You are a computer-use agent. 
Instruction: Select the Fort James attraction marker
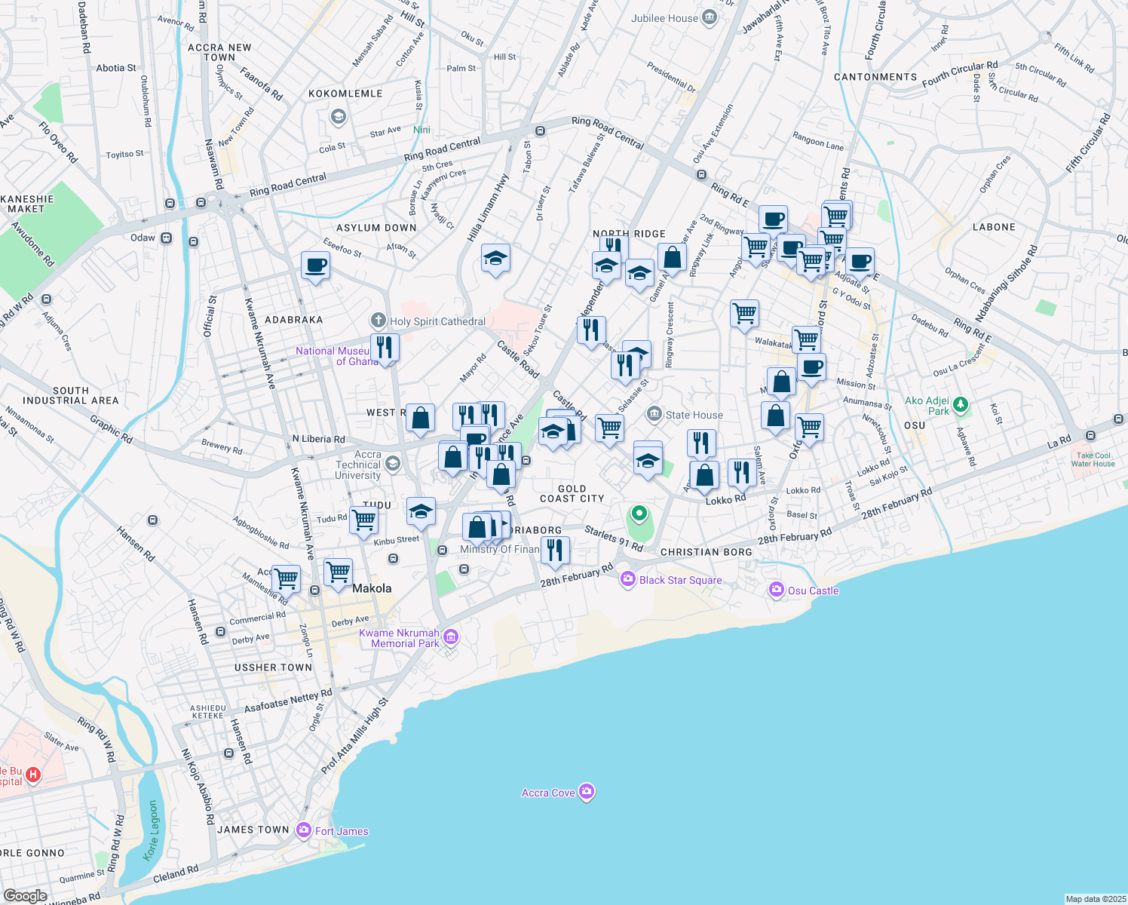(305, 830)
